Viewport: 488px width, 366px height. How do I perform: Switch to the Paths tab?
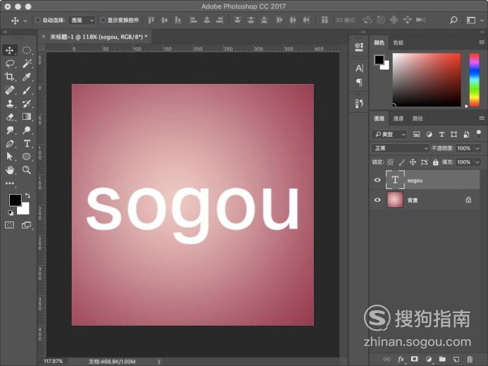pyautogui.click(x=417, y=118)
